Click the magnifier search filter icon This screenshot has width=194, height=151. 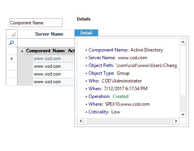[12, 43]
